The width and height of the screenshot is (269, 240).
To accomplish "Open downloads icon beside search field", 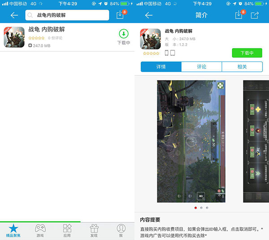I will [x=120, y=15].
